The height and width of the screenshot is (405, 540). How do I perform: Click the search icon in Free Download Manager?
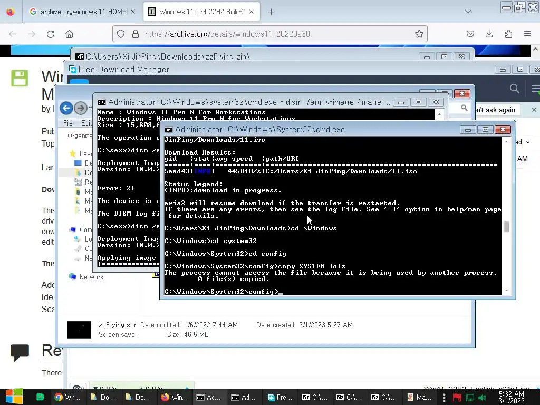pyautogui.click(x=515, y=89)
